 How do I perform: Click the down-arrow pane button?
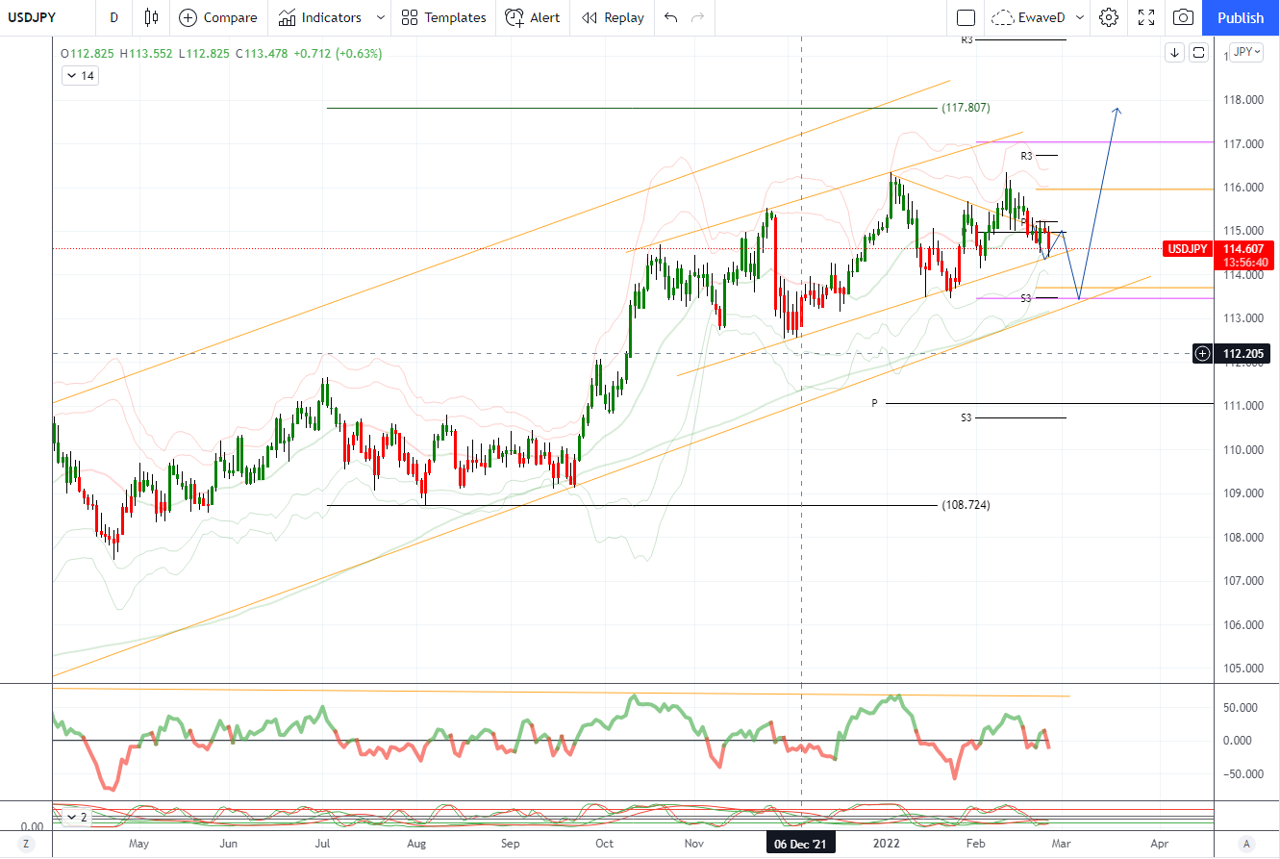pyautogui.click(x=1174, y=53)
